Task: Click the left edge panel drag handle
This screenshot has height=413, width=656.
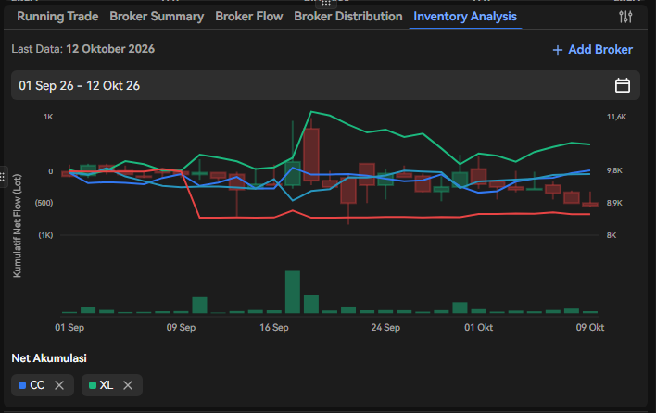Action: [x=3, y=177]
